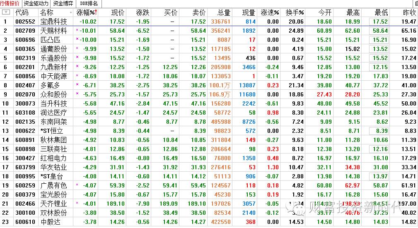Screen dimensions: 418x228
Task: Select stock row 九鼎新材
Action: tap(209, 67)
